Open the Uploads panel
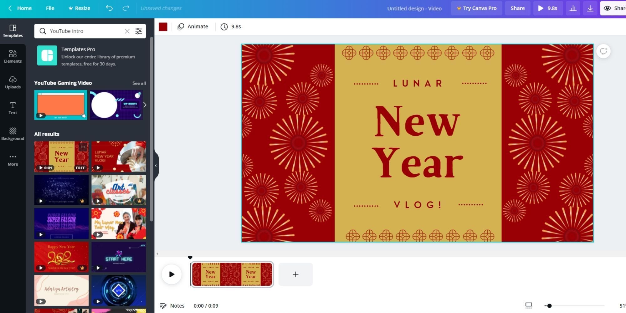The width and height of the screenshot is (626, 313). 13,82
